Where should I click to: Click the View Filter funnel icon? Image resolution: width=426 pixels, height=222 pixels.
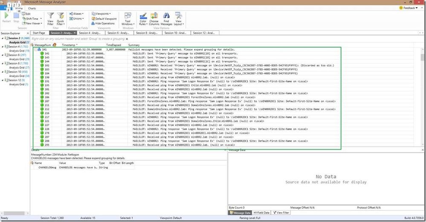point(51,16)
